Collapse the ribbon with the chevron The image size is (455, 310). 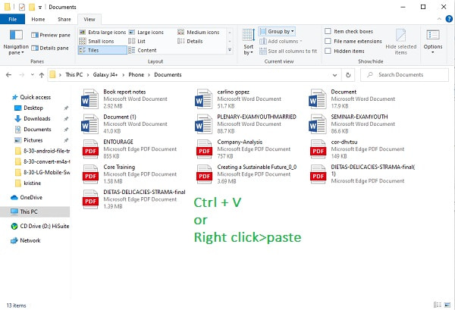[x=439, y=19]
